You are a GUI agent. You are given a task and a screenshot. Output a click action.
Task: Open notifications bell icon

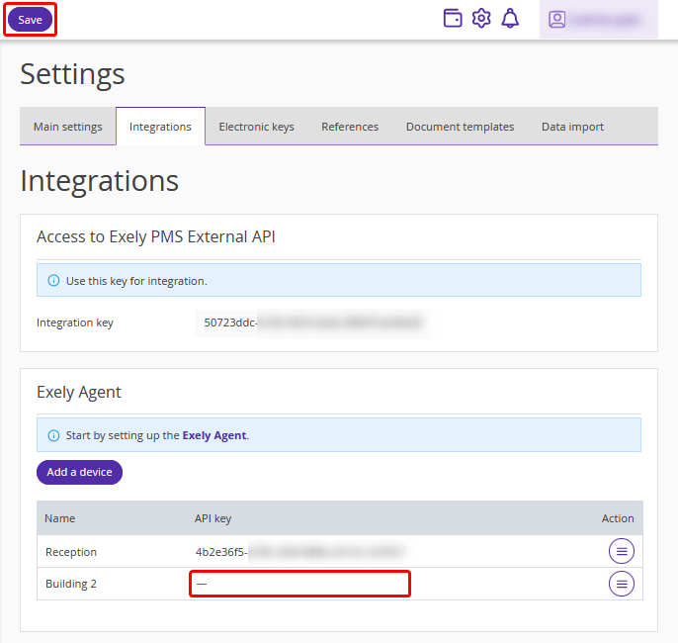pos(510,19)
